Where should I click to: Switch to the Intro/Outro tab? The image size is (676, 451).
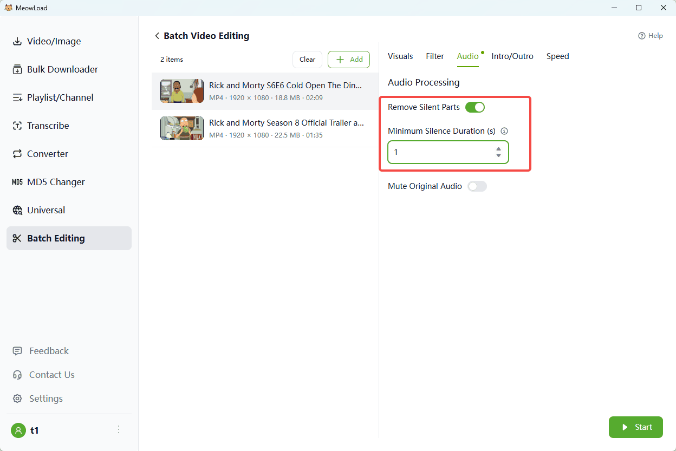click(x=512, y=56)
